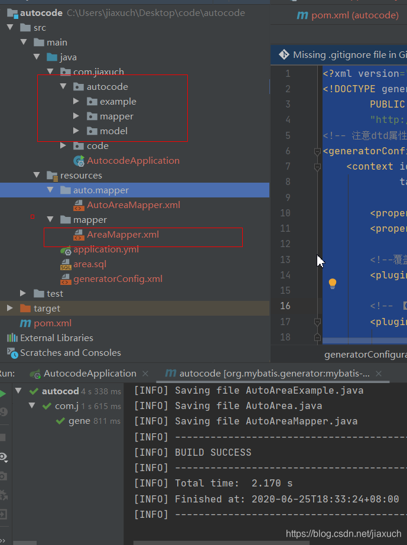Click the area.sql SQL file icon
This screenshot has width=407, height=545.
(66, 264)
